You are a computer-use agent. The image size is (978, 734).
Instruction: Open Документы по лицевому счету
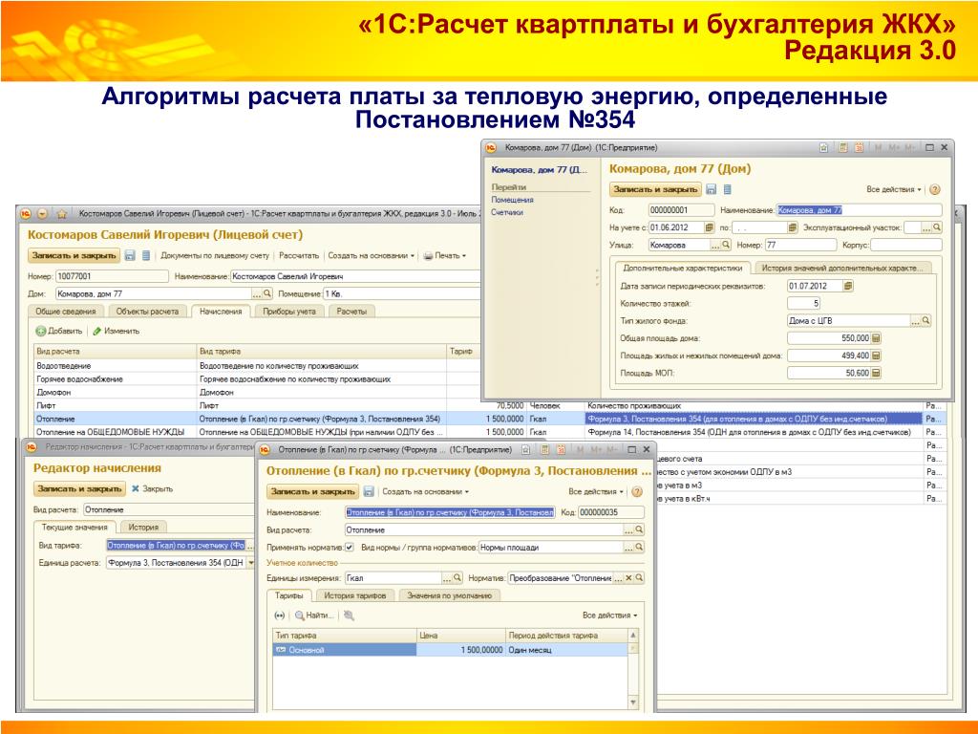tap(215, 255)
